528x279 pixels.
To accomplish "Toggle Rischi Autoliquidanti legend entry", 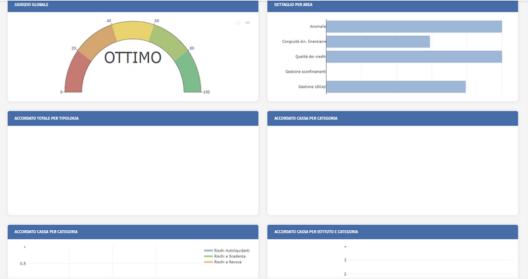I will pyautogui.click(x=227, y=251).
